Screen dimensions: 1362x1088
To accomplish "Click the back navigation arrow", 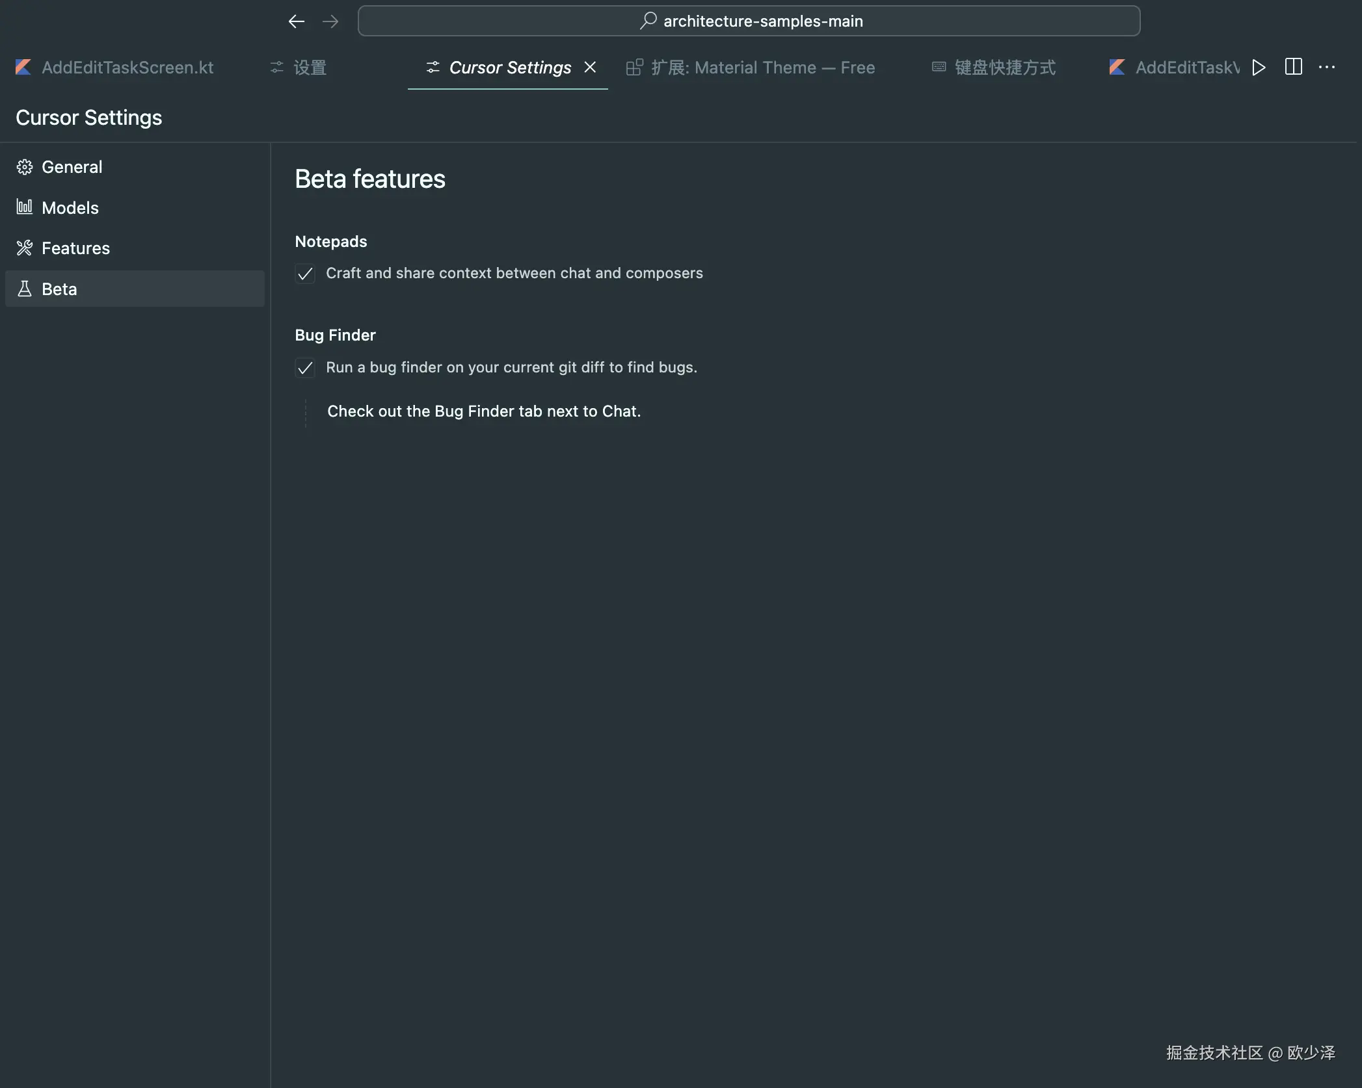I will pos(297,21).
